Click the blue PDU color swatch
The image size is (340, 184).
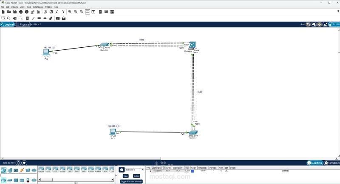[193, 171]
